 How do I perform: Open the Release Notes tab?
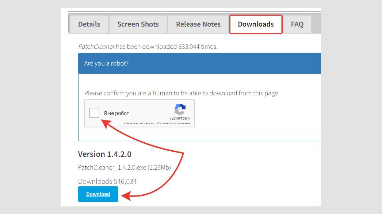198,24
